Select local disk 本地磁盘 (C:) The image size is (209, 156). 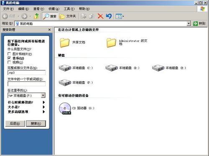pyautogui.click(x=76, y=68)
